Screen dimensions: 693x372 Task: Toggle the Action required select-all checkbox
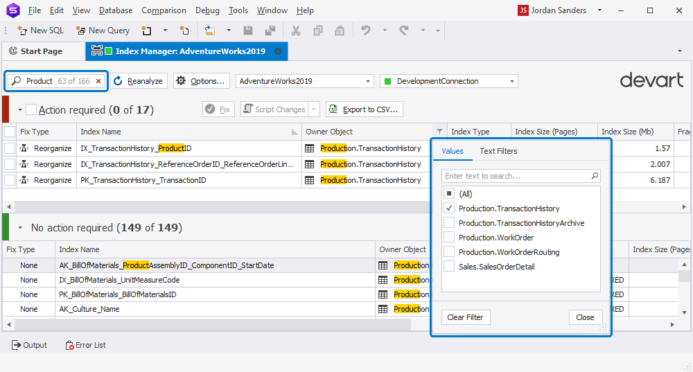point(31,109)
